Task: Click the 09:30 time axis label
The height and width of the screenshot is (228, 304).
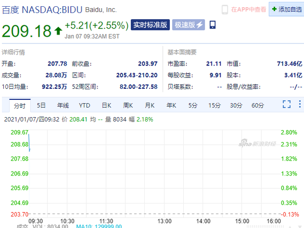Action: (x=36, y=221)
